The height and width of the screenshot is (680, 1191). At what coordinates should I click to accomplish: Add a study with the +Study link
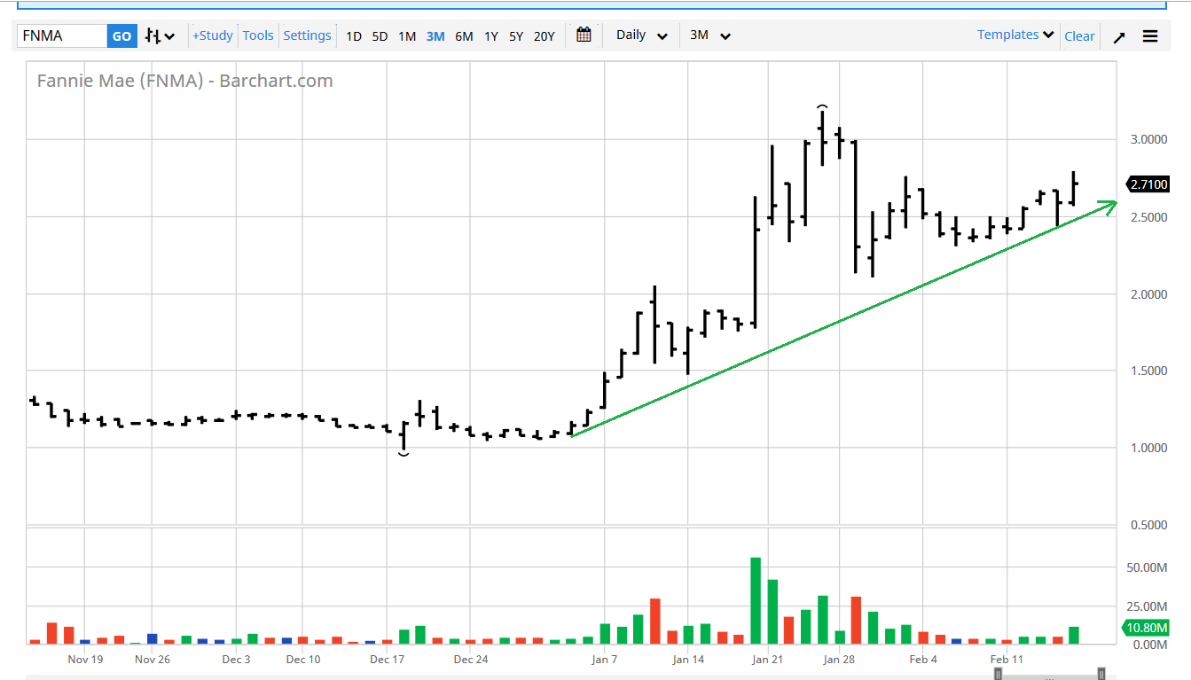[213, 35]
